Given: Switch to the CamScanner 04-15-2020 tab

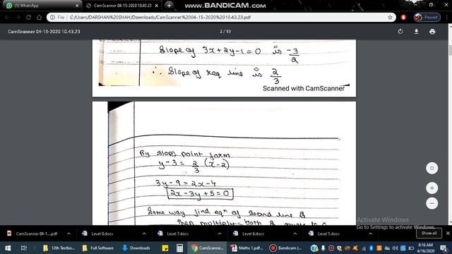Looking at the screenshot, I should pyautogui.click(x=122, y=6).
